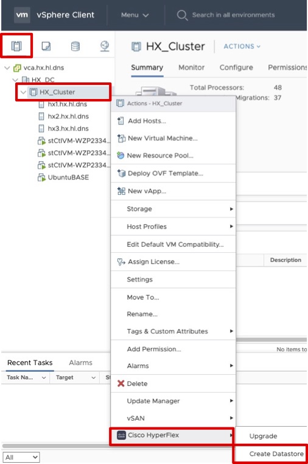Viewport: 308px width, 464px height.
Task: Click the New Virtual Machine menu icon
Action: coord(121,138)
